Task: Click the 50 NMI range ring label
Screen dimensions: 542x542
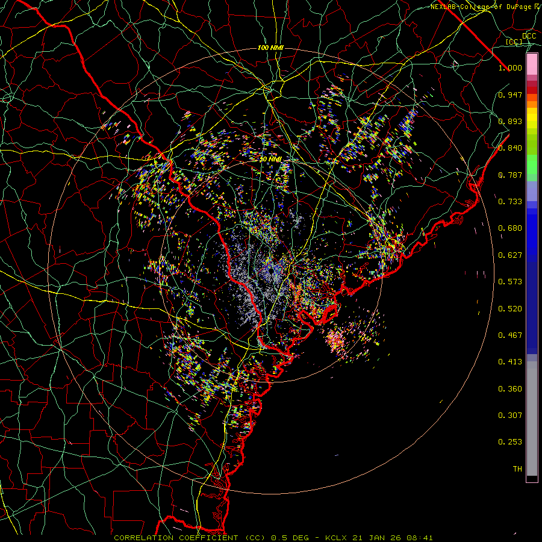Action: (270, 160)
